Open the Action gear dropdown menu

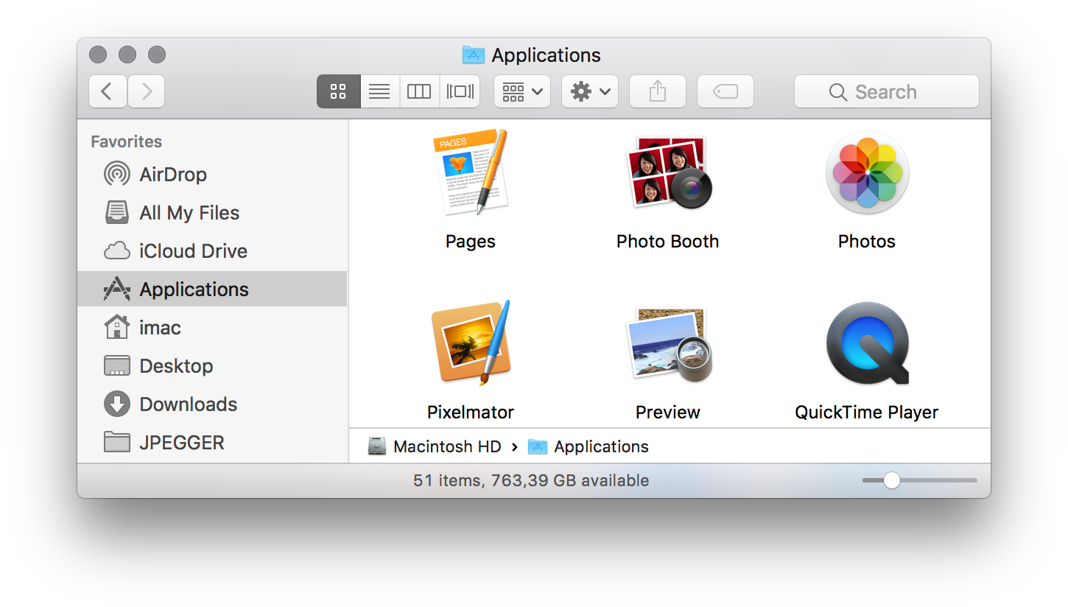(x=590, y=91)
